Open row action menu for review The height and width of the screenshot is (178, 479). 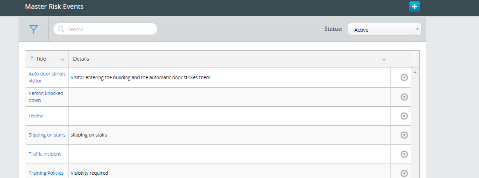(x=404, y=116)
